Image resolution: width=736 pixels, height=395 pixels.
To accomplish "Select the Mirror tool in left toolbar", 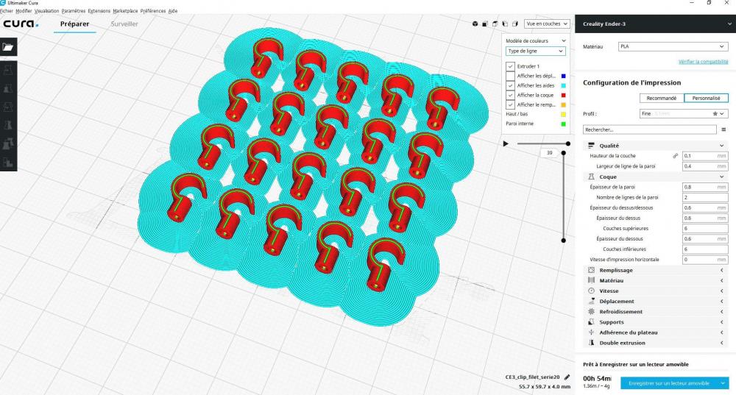I will coord(8,125).
